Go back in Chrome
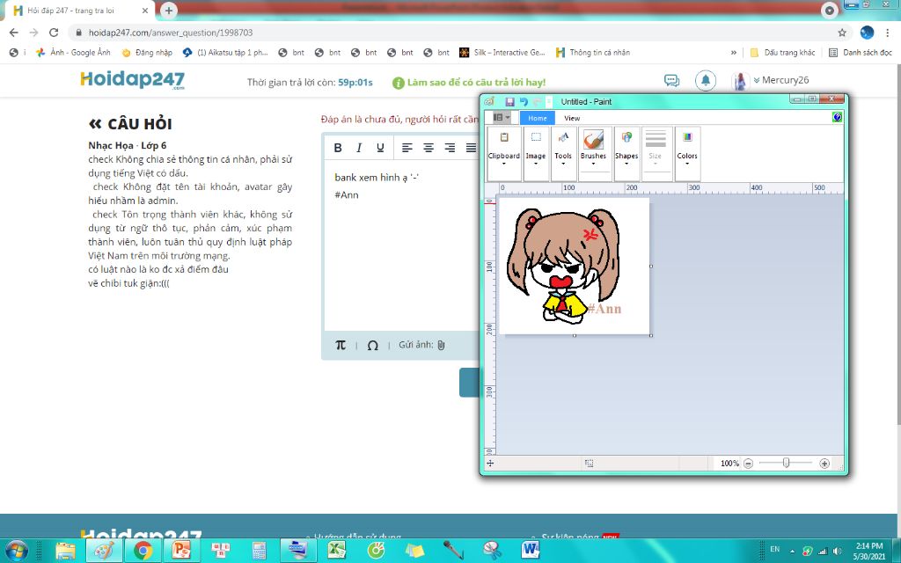901x563 pixels. coord(14,33)
